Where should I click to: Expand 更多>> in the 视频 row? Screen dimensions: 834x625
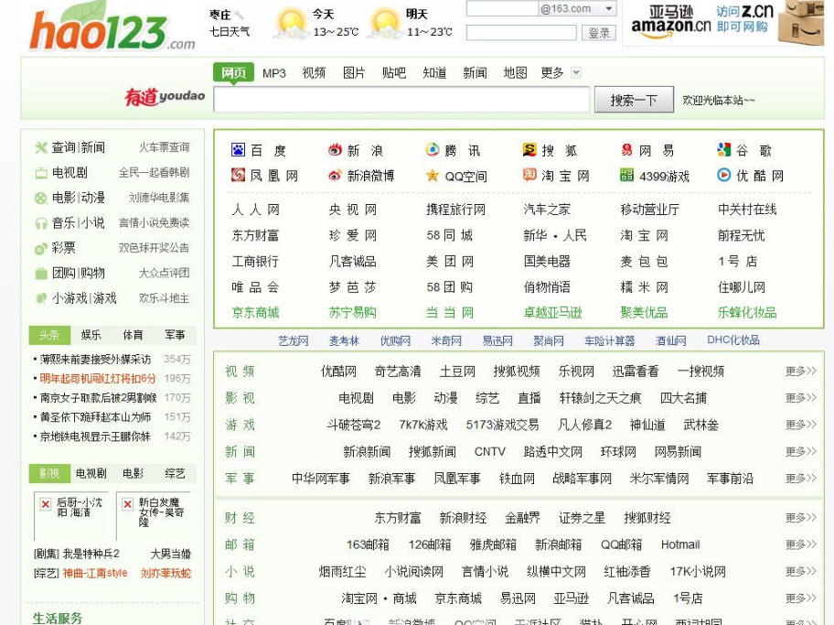[800, 371]
